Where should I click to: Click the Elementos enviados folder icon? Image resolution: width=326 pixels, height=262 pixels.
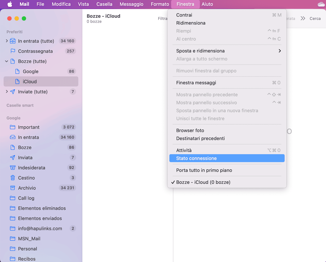pyautogui.click(x=13, y=218)
